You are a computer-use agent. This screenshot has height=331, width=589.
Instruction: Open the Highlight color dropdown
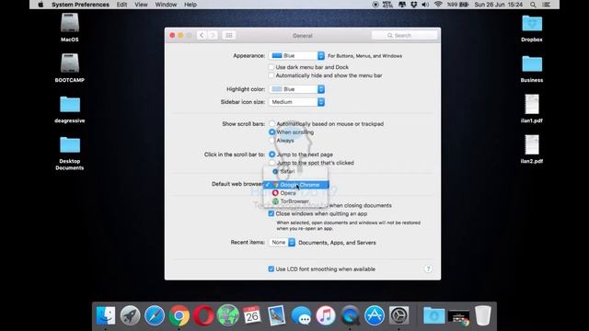coord(296,89)
